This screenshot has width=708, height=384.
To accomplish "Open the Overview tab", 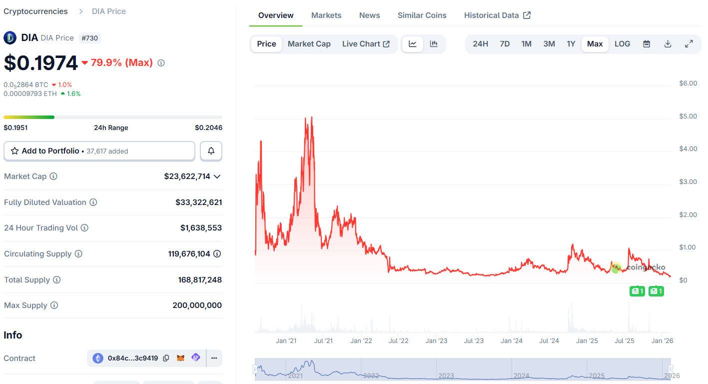I will (x=276, y=15).
